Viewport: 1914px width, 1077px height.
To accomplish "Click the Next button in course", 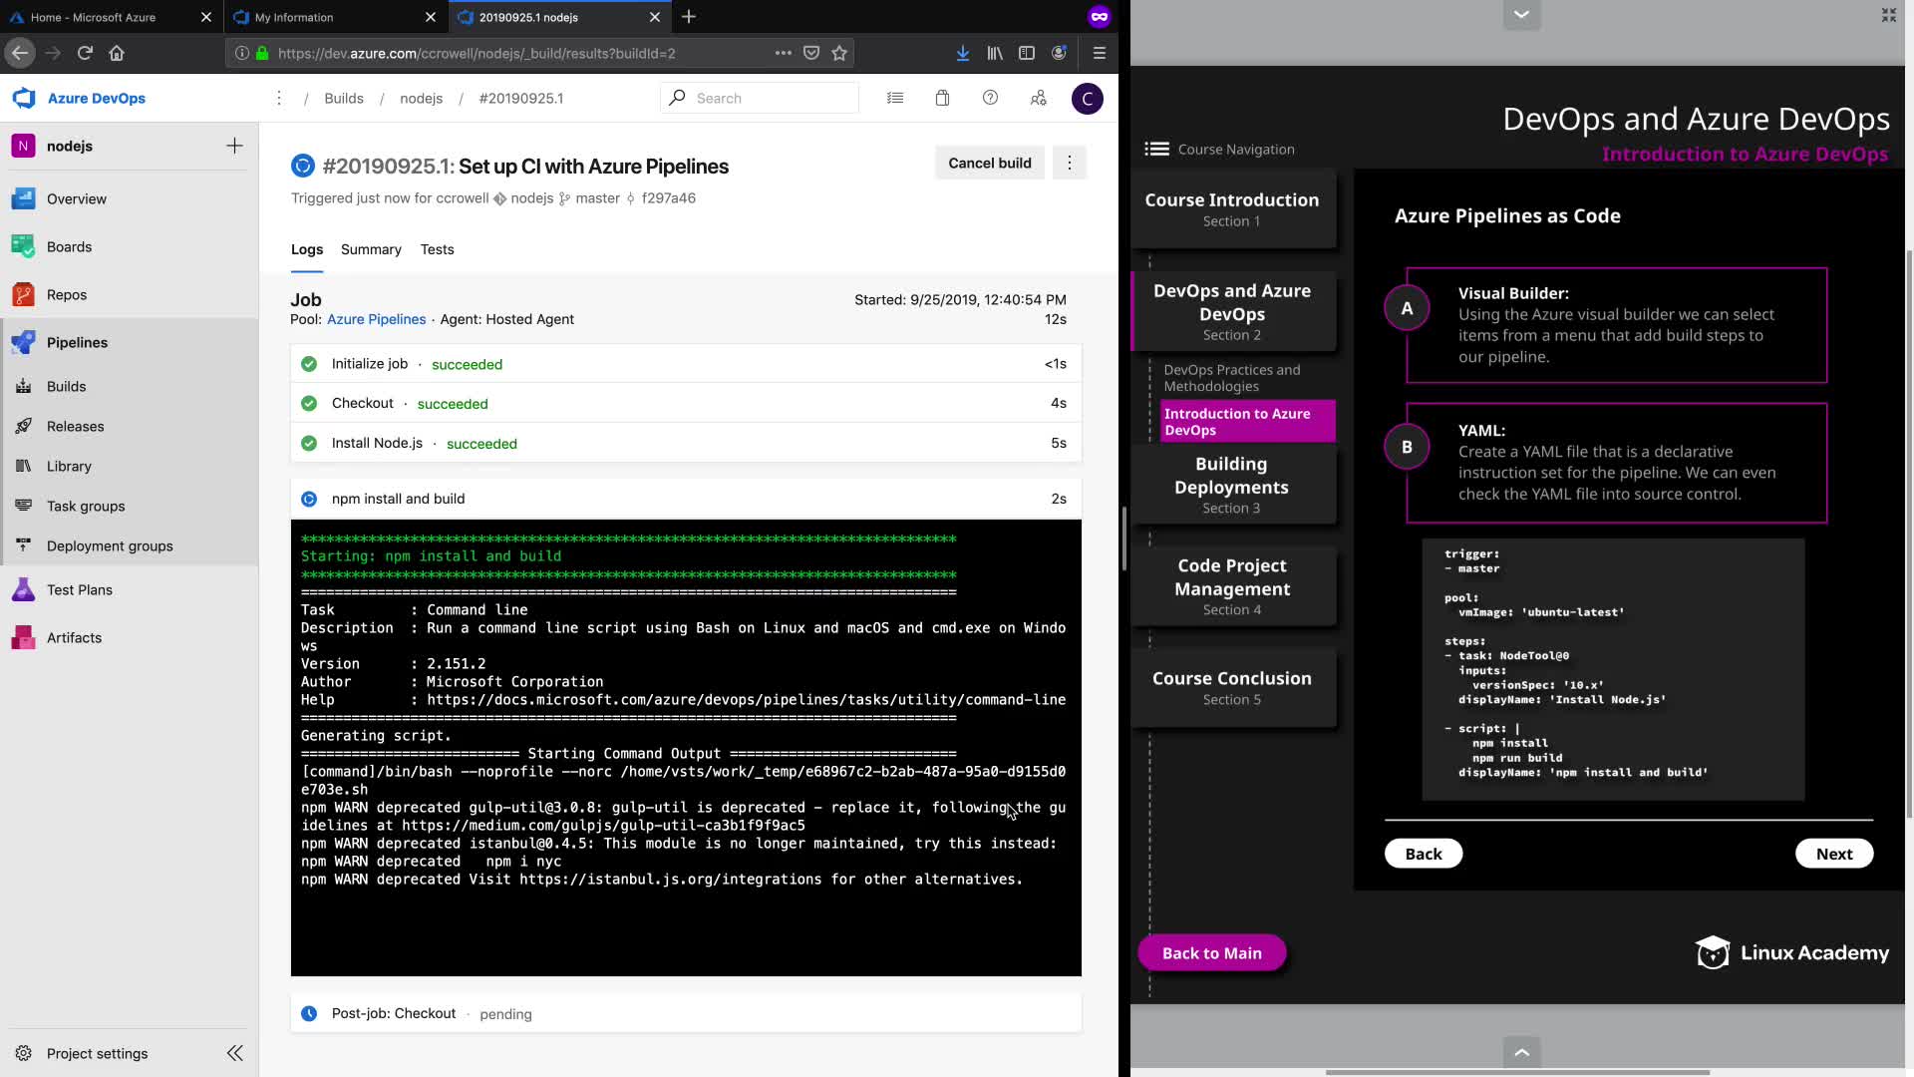I will pyautogui.click(x=1833, y=854).
